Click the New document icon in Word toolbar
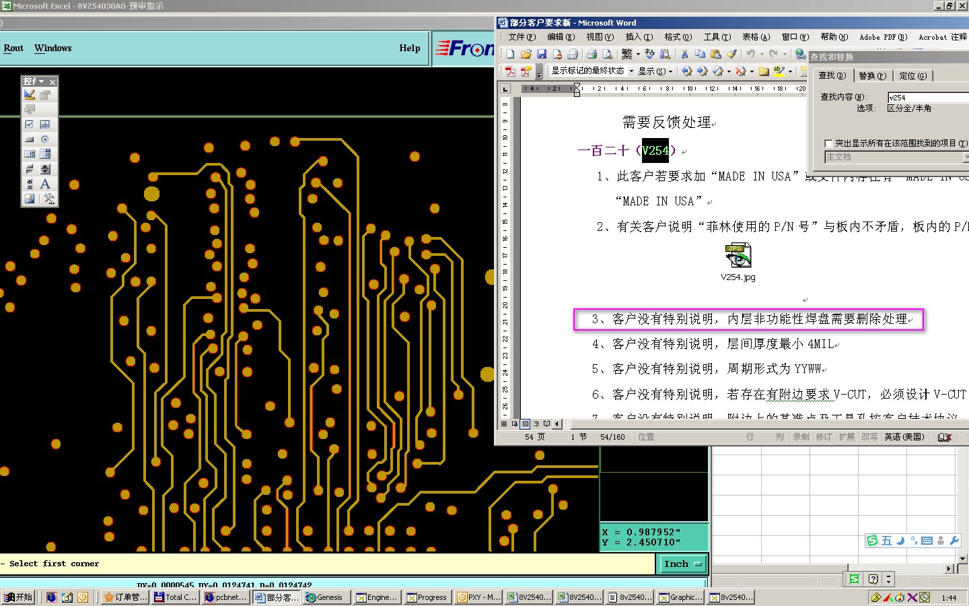The image size is (969, 606). pos(510,54)
